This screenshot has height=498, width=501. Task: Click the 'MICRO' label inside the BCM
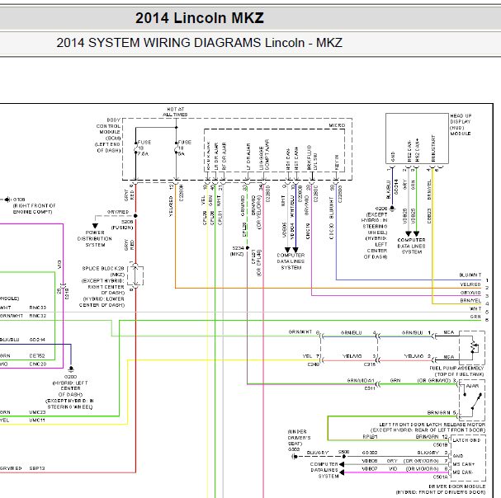pyautogui.click(x=337, y=125)
